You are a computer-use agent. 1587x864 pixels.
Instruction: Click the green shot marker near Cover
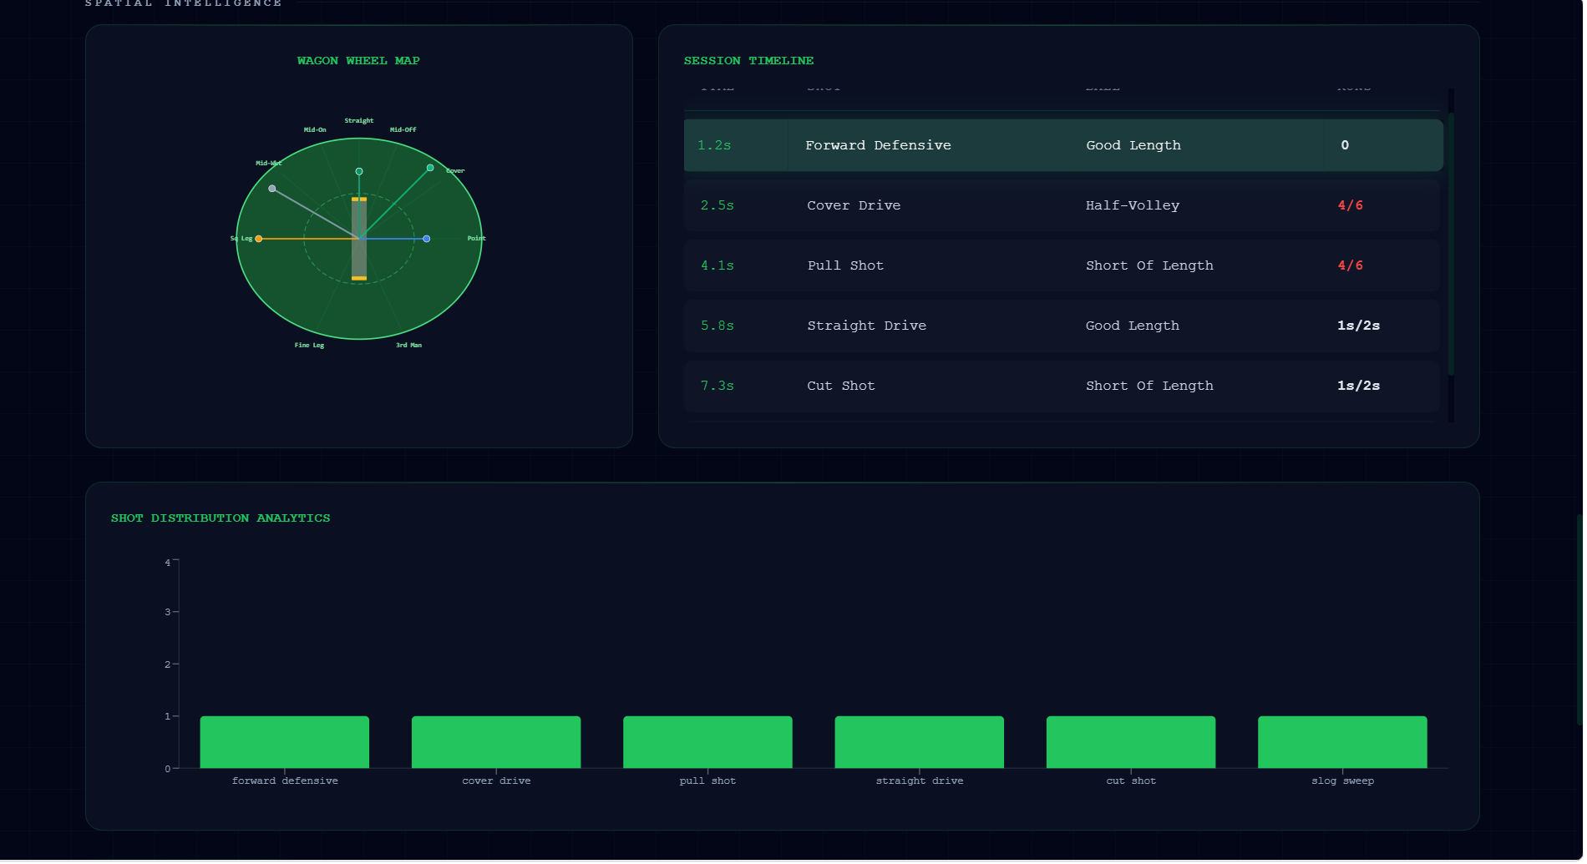point(430,168)
